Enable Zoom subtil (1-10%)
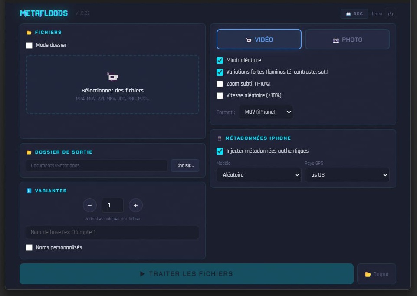 point(220,84)
